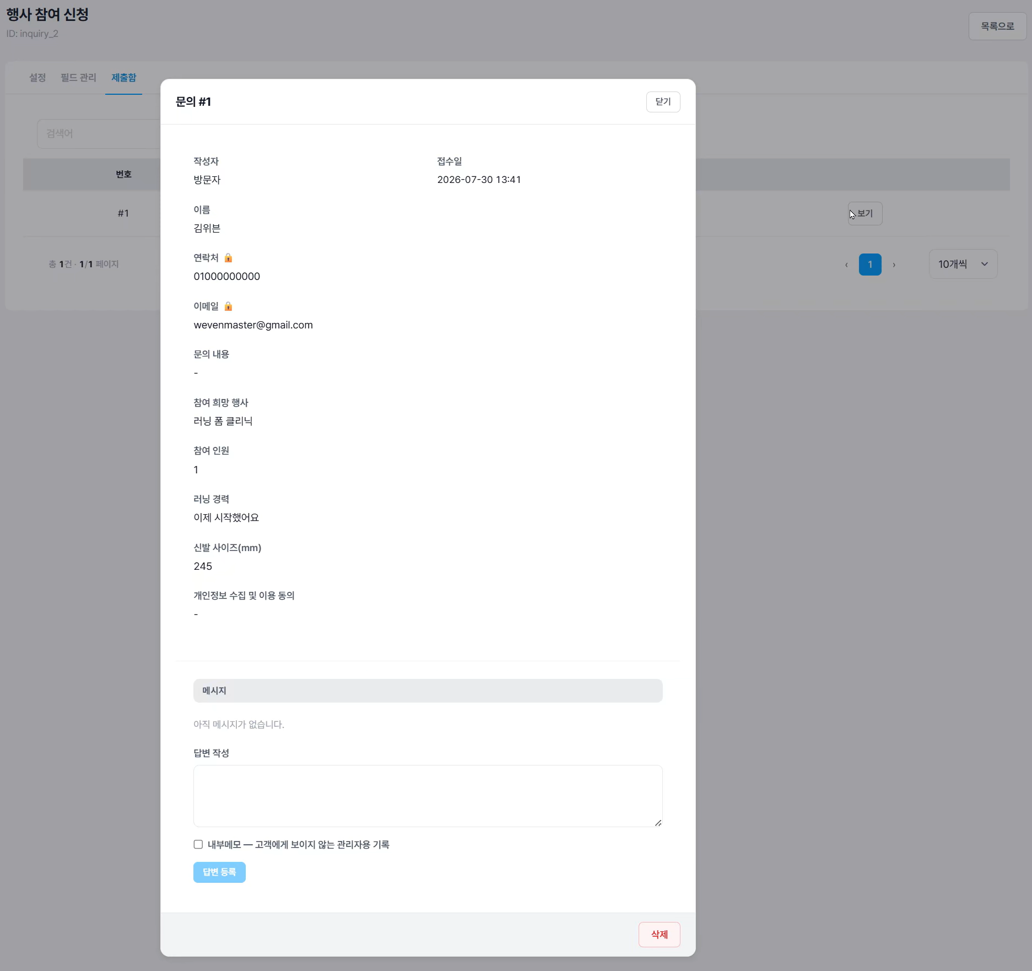Go to previous page arrow
Screen dimensions: 1032x971
[x=846, y=265]
